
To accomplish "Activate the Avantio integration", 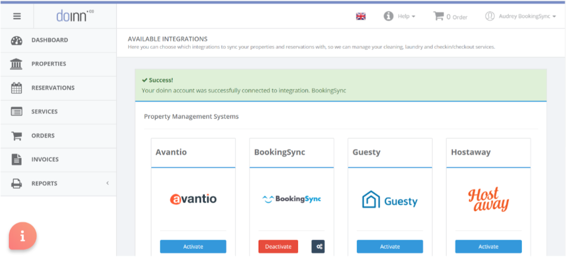I will 193,247.
